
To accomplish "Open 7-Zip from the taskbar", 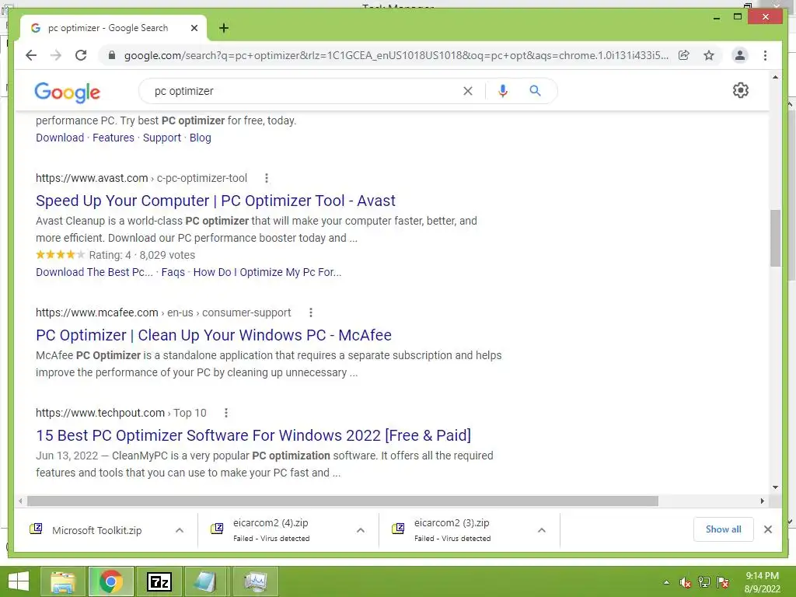I will 159,581.
